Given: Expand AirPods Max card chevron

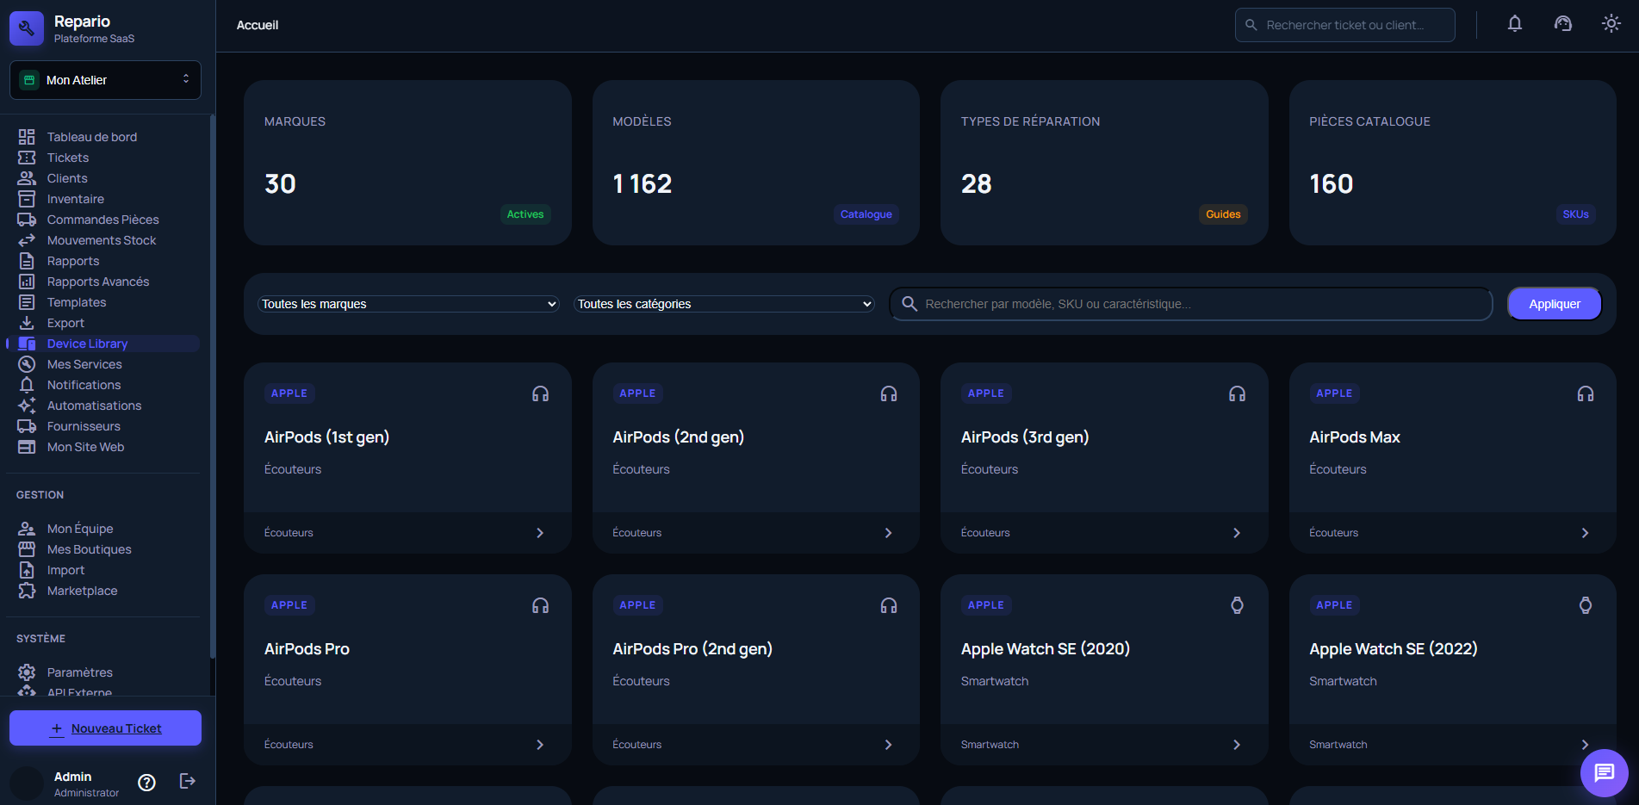Looking at the screenshot, I should [1585, 533].
